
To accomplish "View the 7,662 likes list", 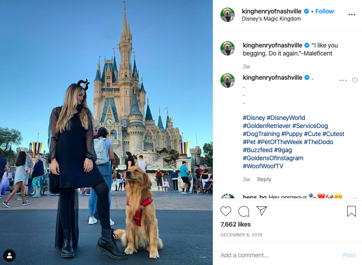I will (236, 224).
